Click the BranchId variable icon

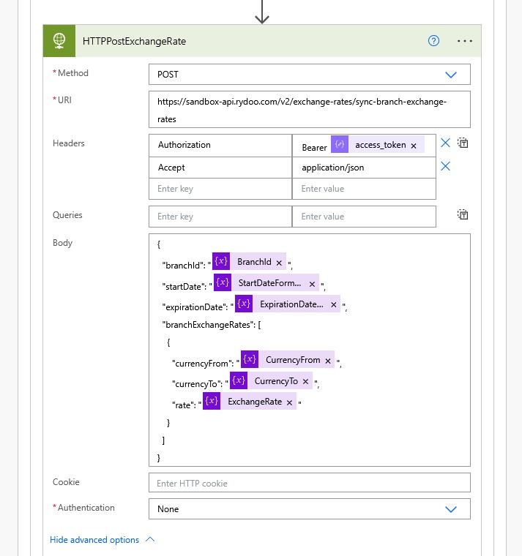coord(221,261)
